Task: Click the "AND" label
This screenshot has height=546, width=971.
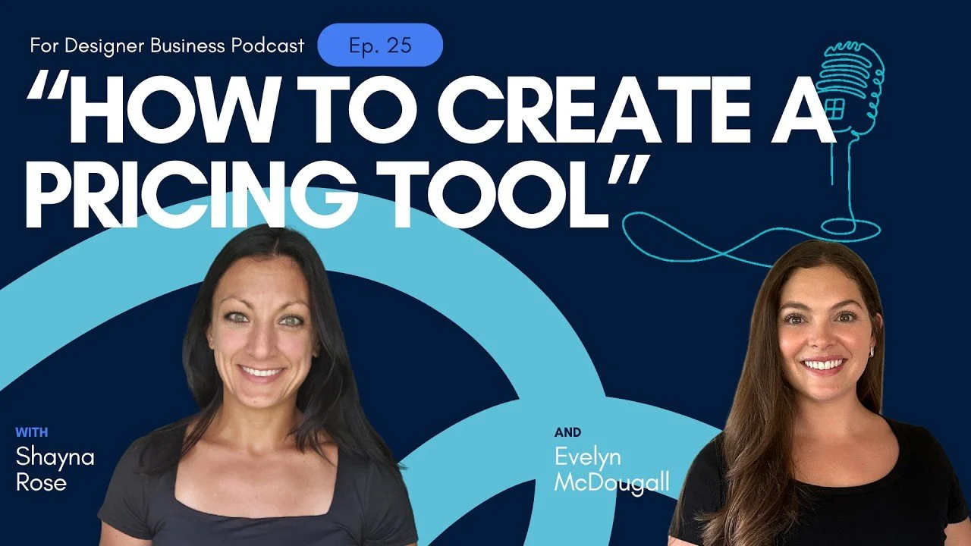Action: (568, 433)
